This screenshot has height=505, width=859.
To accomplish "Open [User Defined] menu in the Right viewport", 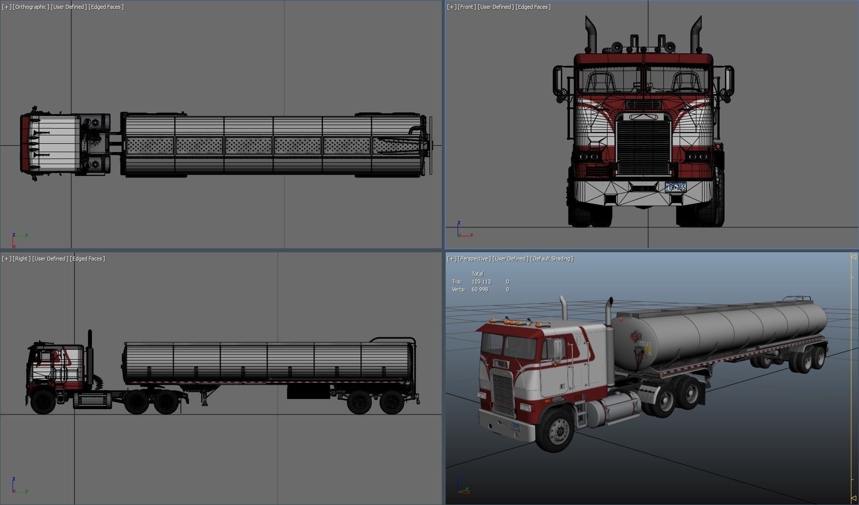I will point(50,259).
